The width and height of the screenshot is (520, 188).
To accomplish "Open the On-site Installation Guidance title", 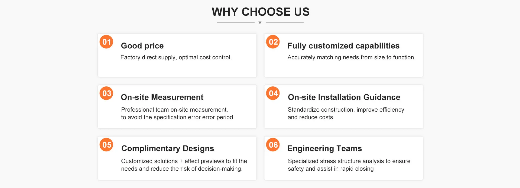I will click(x=344, y=97).
